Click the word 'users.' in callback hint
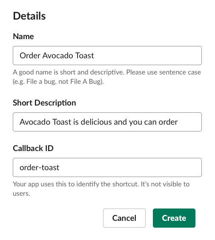The width and height of the screenshot is (215, 240). [21, 194]
